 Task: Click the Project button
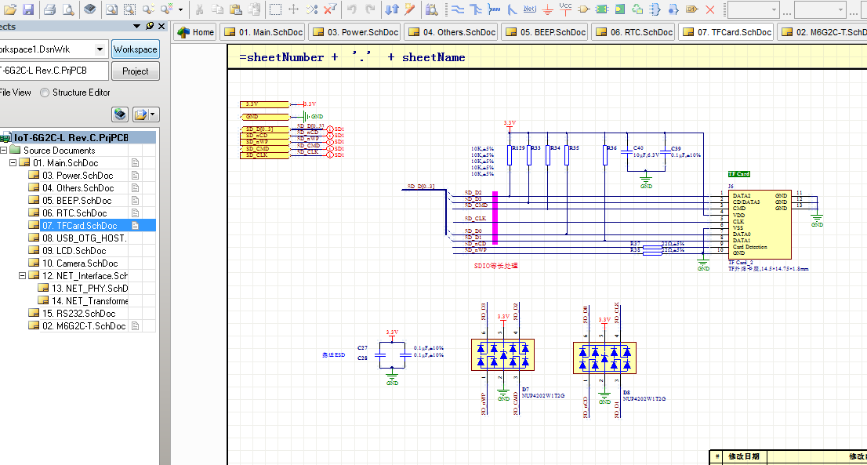click(x=136, y=71)
